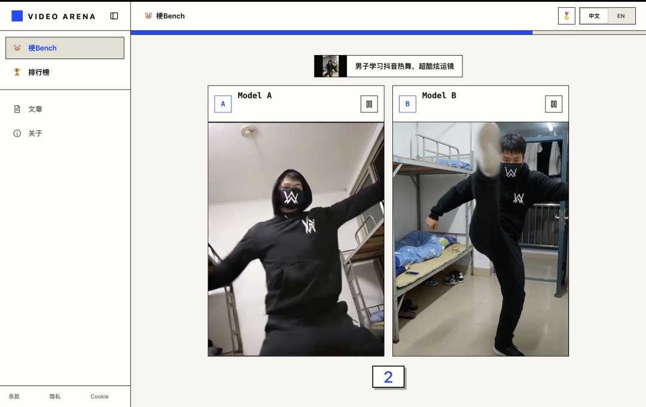Image resolution: width=646 pixels, height=407 pixels.
Task: Open the 隐私 privacy link
Action: (x=55, y=396)
